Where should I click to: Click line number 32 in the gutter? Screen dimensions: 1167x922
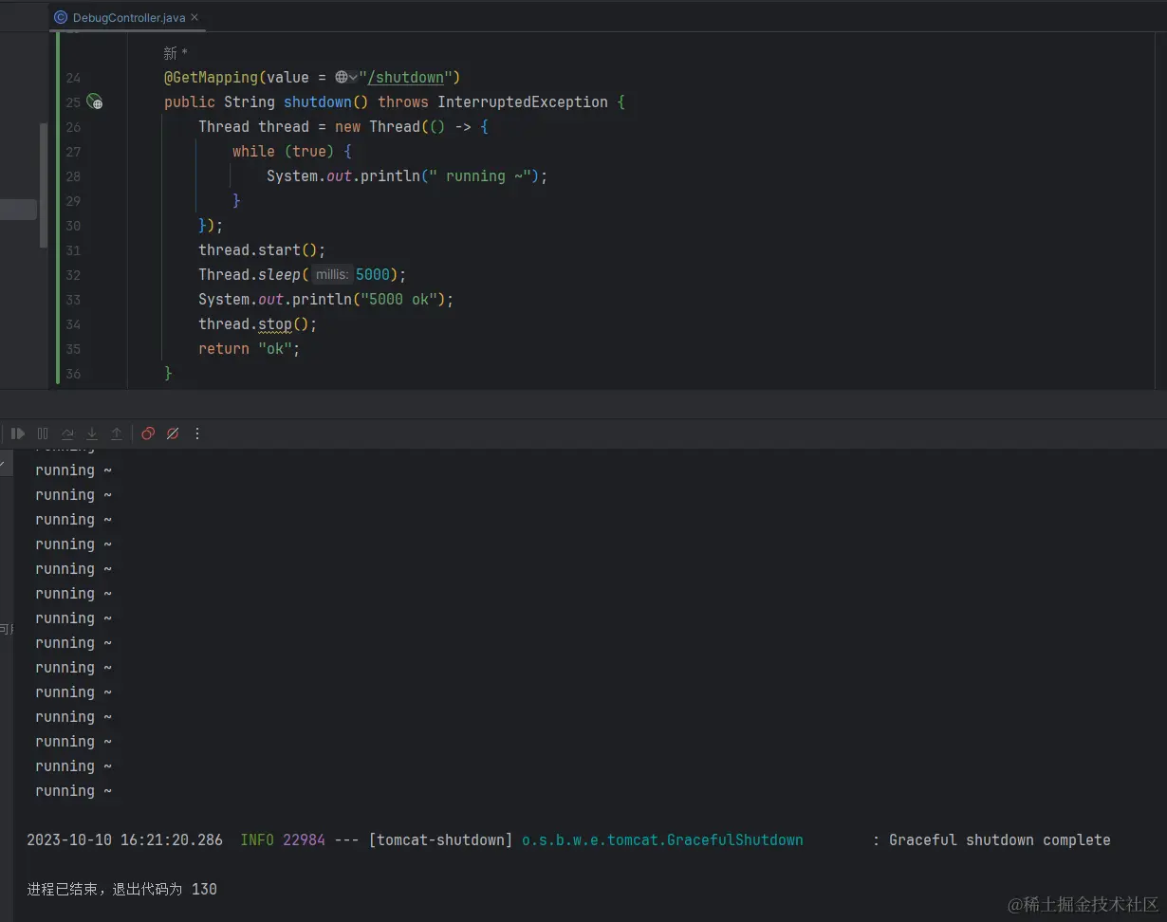tap(74, 275)
